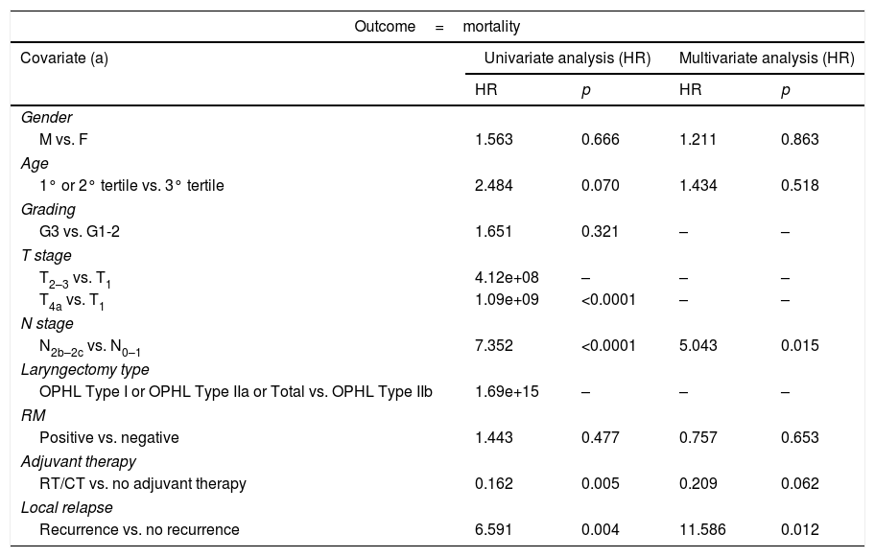
Task: Click the "T stage" category label
Action: click(x=46, y=255)
